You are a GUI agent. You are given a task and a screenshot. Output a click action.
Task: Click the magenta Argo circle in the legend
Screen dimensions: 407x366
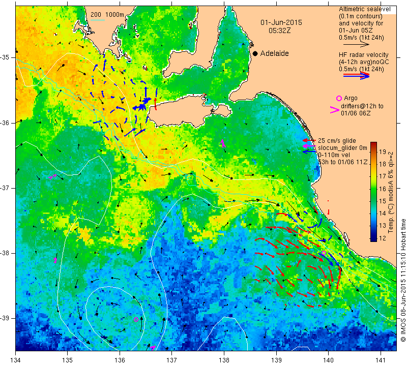[x=339, y=98]
